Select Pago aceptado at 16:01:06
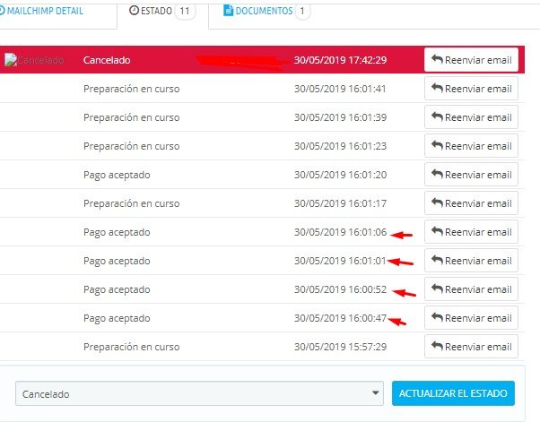Viewport: 540px width, 422px height. [x=117, y=232]
